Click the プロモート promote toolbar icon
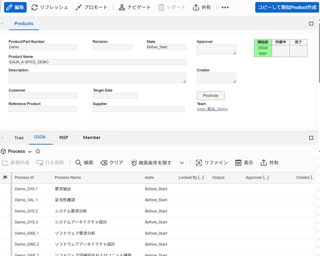 [79, 8]
